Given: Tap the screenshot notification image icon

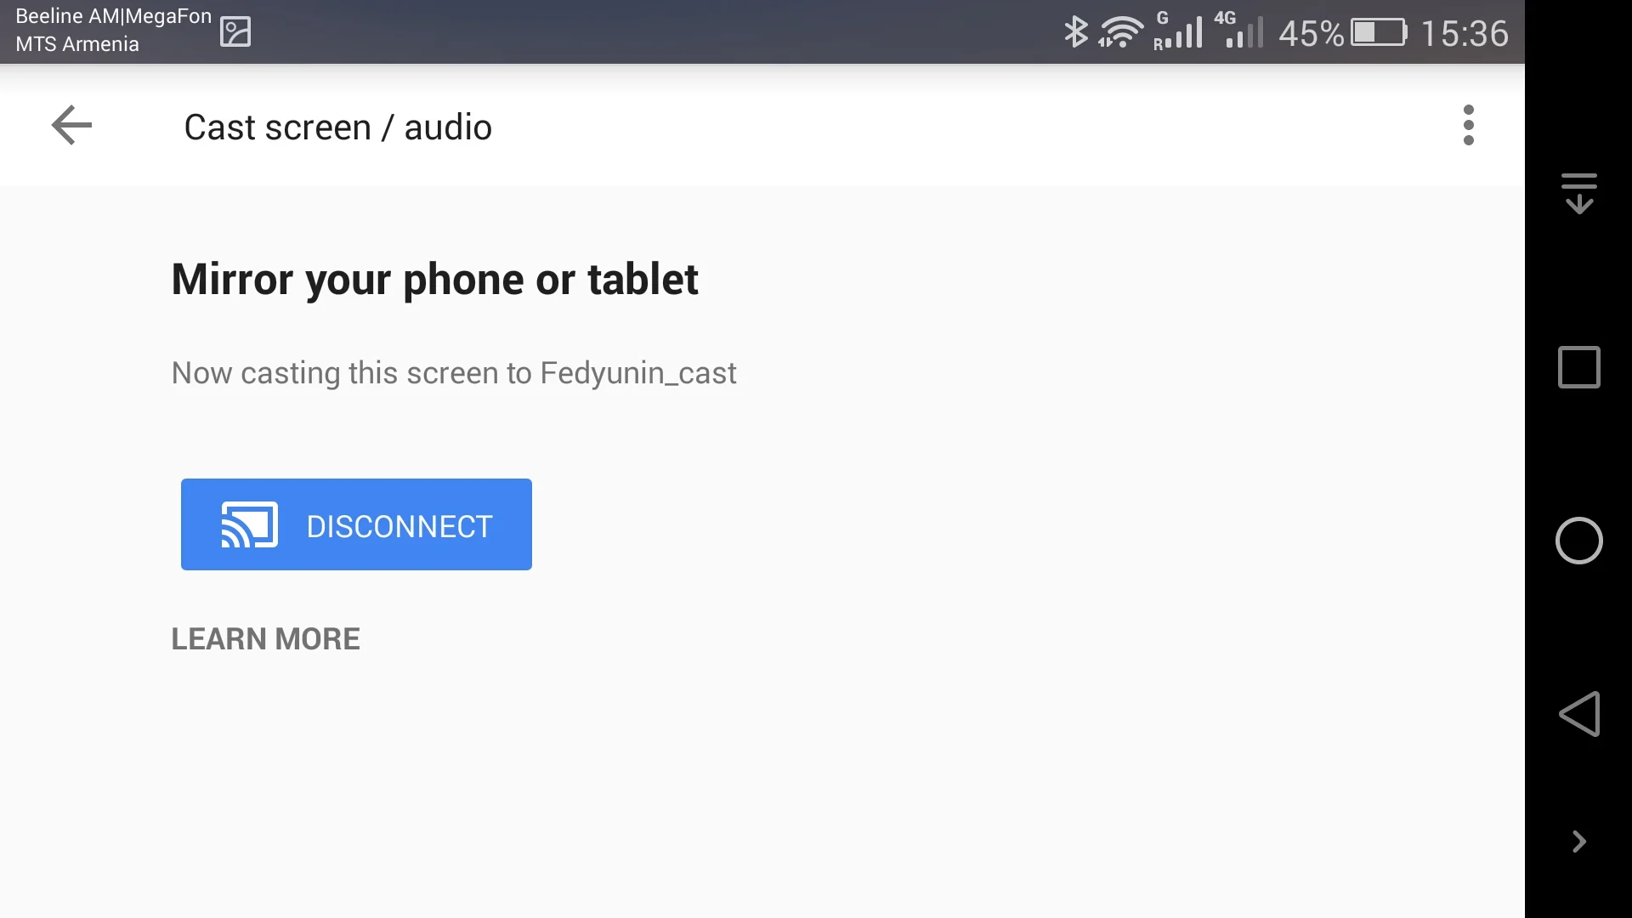Looking at the screenshot, I should pyautogui.click(x=235, y=32).
